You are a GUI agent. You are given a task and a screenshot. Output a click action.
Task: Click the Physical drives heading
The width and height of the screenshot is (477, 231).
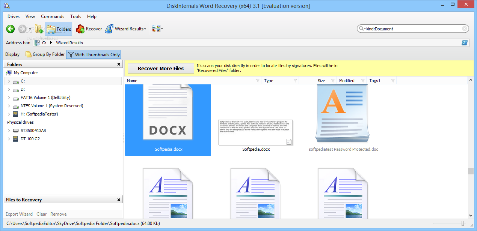20,122
